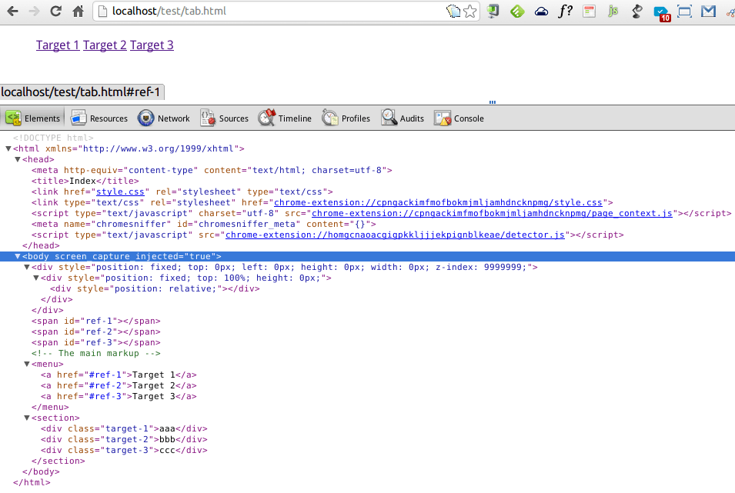The image size is (735, 493).
Task: Follow the Target 2 link on the page
Action: pyautogui.click(x=105, y=45)
